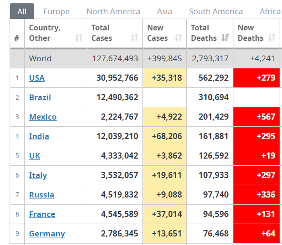
Task: Select USA total cases 30,952,766
Action: pyautogui.click(x=117, y=78)
